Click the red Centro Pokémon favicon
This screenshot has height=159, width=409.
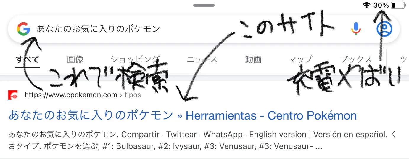coord(13,95)
